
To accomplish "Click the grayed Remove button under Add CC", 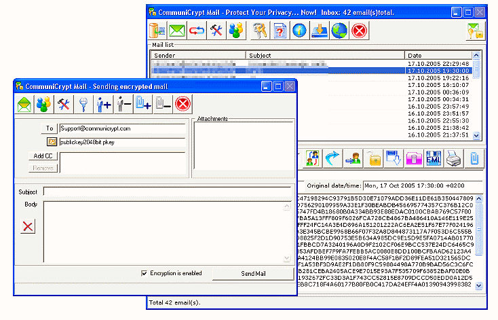I will pyautogui.click(x=43, y=168).
